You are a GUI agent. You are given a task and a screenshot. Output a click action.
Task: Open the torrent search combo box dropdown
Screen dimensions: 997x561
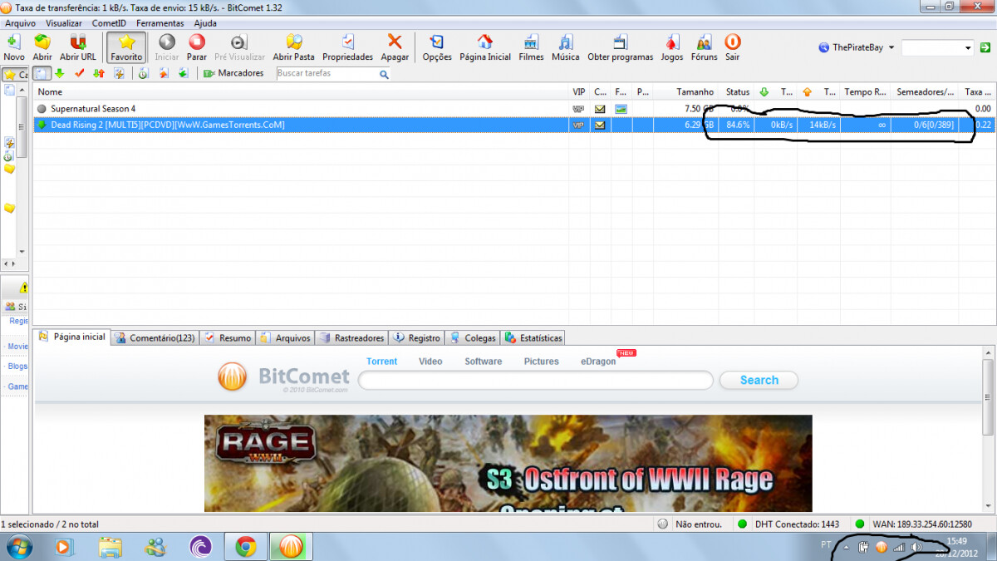968,48
